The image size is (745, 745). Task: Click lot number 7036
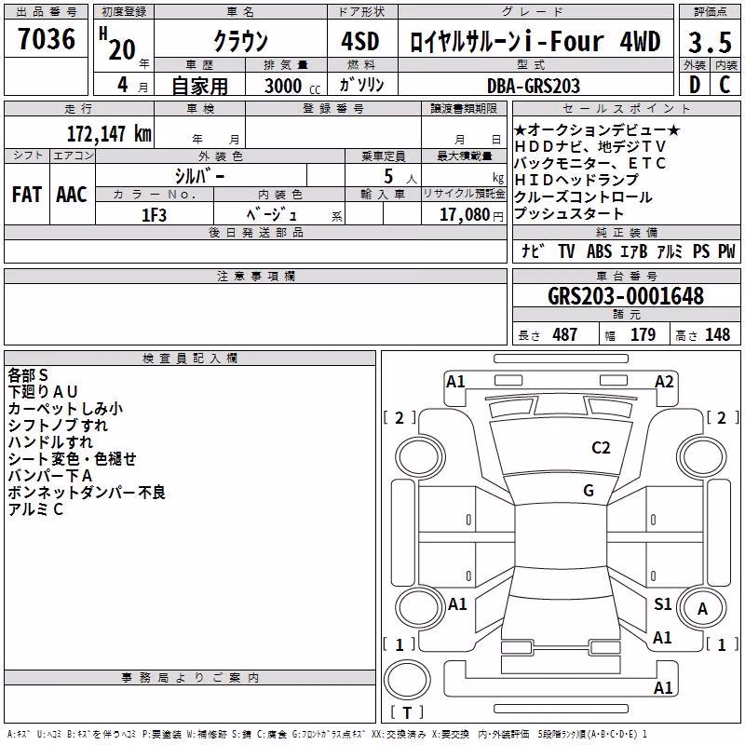click(47, 39)
